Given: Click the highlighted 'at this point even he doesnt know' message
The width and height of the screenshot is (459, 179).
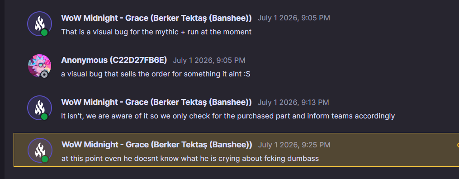Looking at the screenshot, I should tap(190, 159).
